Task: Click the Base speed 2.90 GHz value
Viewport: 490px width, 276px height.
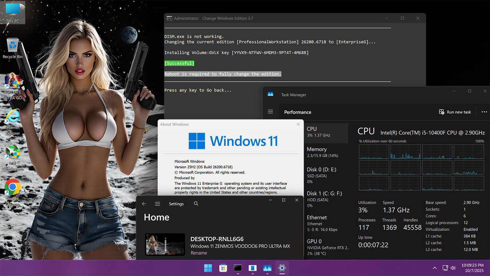Action: tap(471, 202)
